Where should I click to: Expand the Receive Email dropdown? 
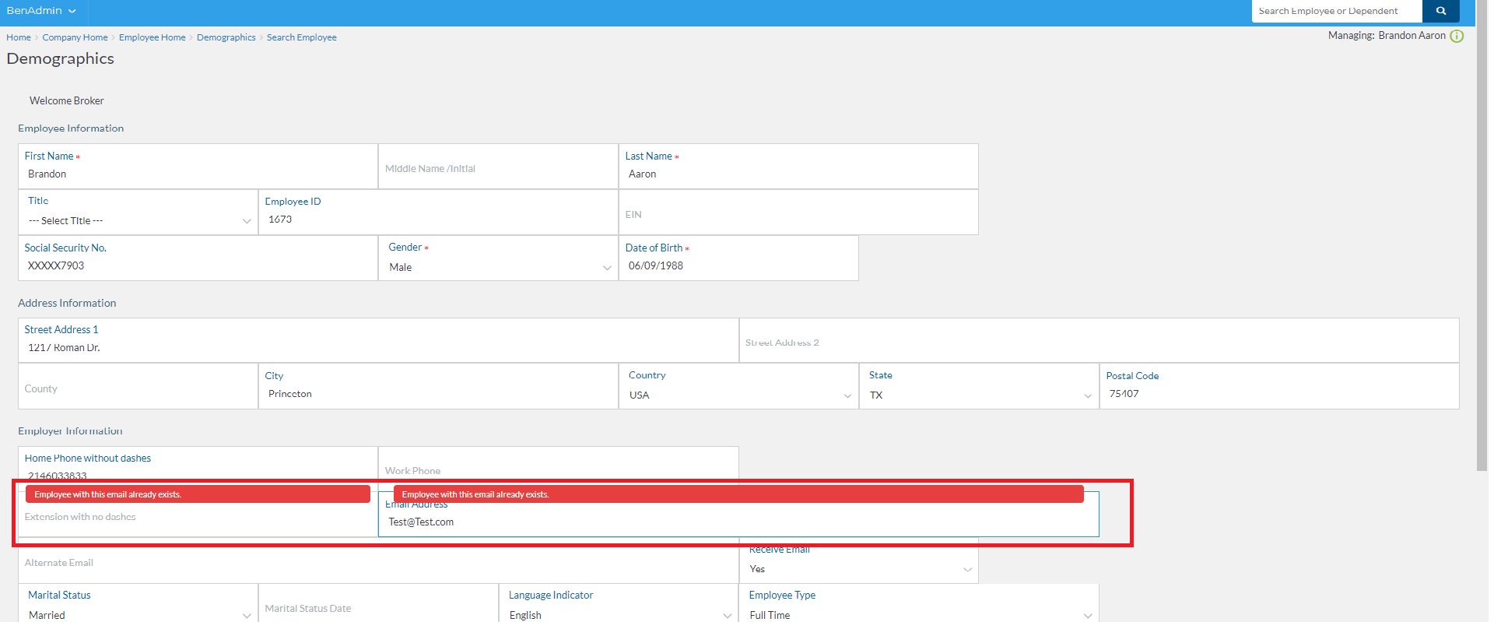pos(859,569)
